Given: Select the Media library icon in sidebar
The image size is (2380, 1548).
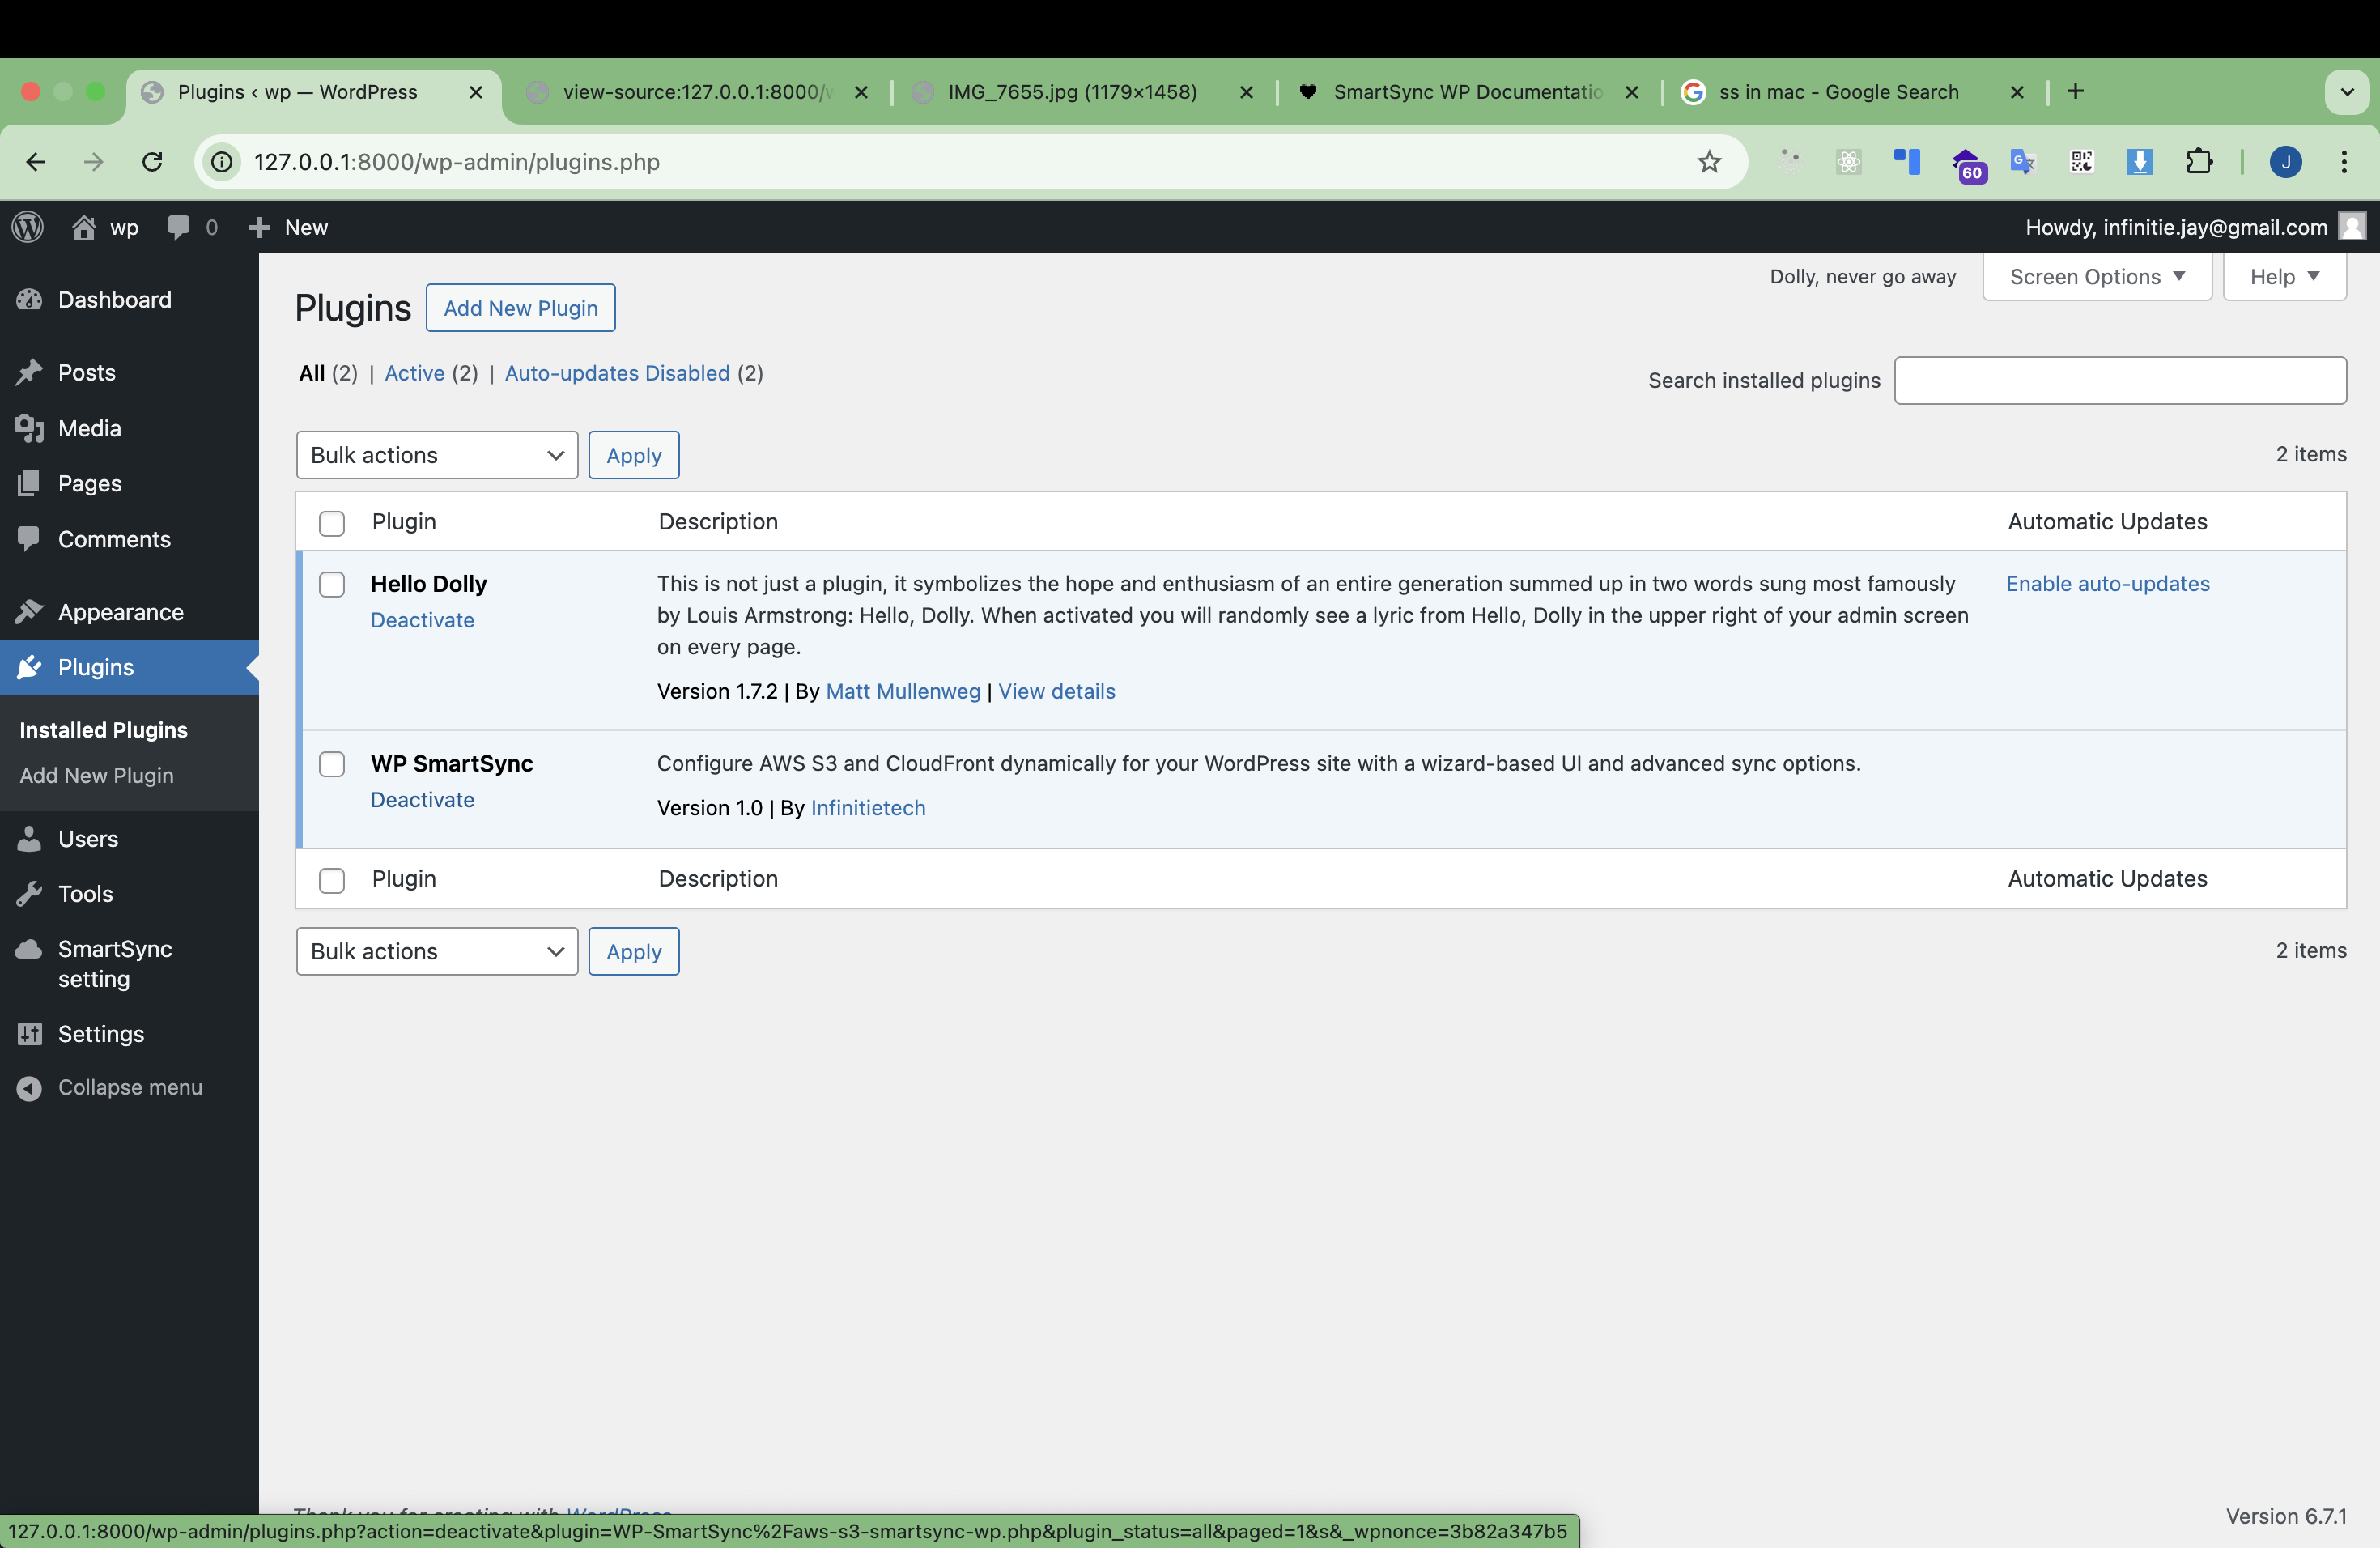Looking at the screenshot, I should [x=31, y=428].
